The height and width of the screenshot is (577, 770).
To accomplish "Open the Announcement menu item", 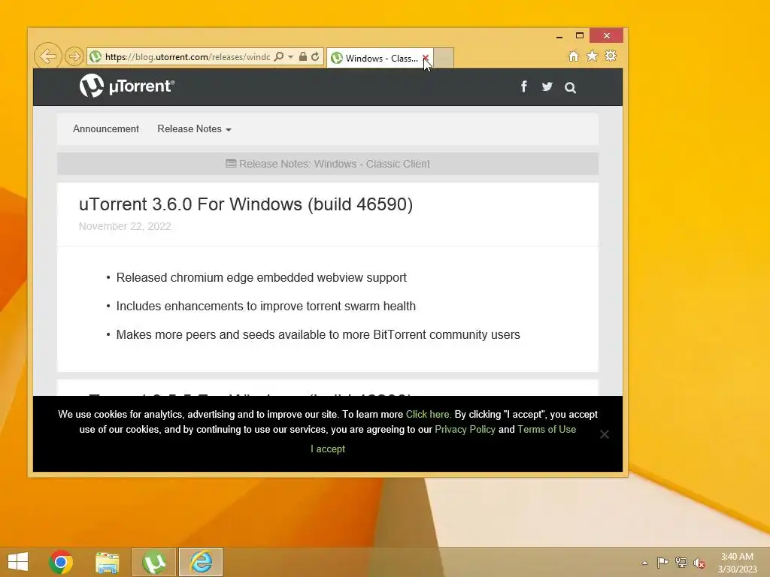I will pos(106,129).
